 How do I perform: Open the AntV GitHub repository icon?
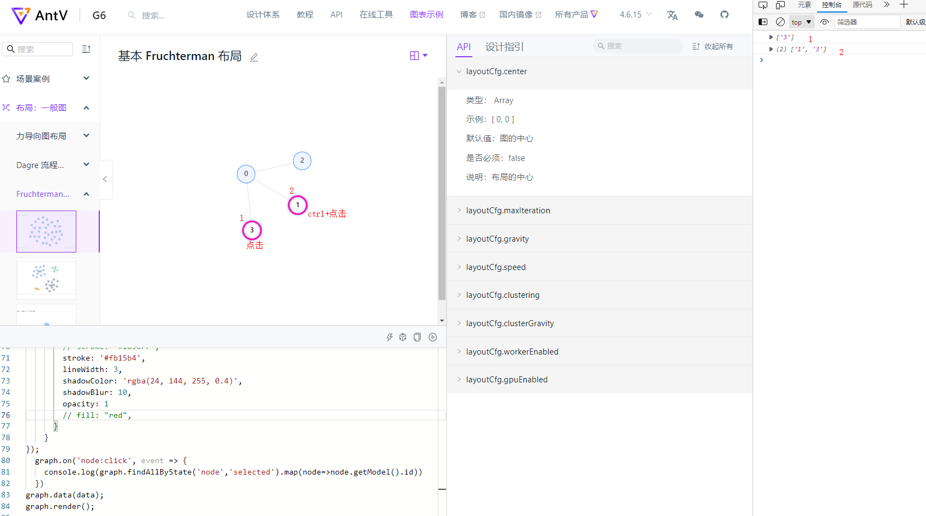[x=724, y=15]
